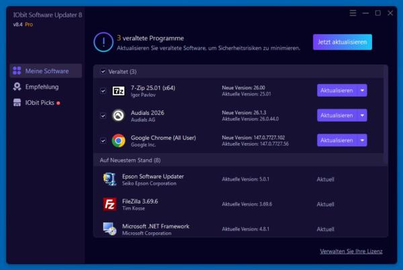The image size is (403, 270).
Task: Open the hamburger menu in title bar
Action: tap(353, 13)
